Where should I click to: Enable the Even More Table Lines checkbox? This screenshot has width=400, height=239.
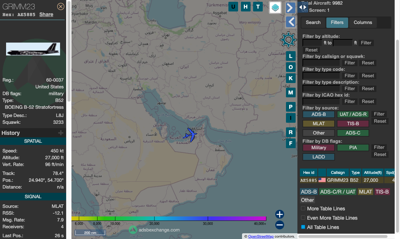point(303,218)
